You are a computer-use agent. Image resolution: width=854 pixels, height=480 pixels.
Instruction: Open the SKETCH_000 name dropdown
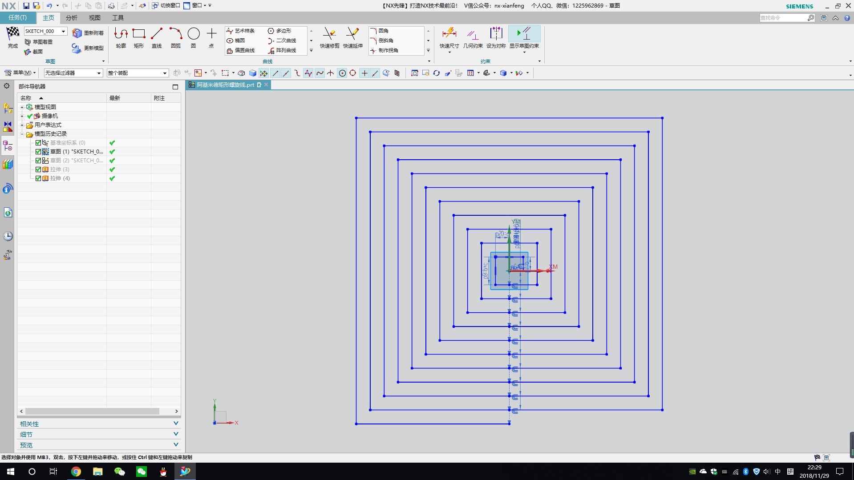(64, 31)
